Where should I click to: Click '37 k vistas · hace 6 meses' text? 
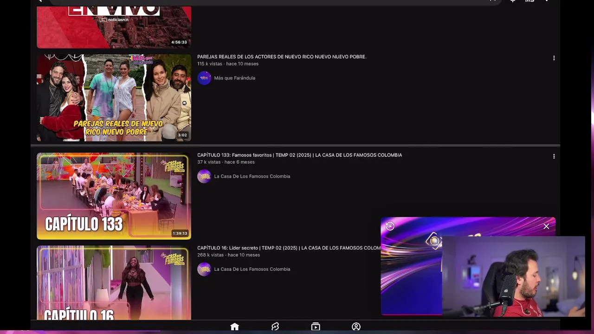click(x=226, y=162)
